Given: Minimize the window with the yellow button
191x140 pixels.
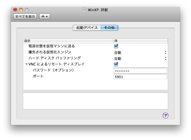Looking at the screenshot, I should 21,10.
